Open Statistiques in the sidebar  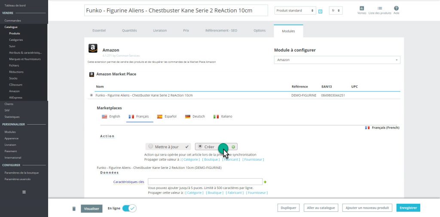12,117
